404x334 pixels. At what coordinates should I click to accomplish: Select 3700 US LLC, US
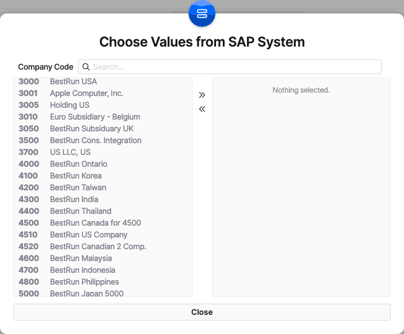[103, 152]
